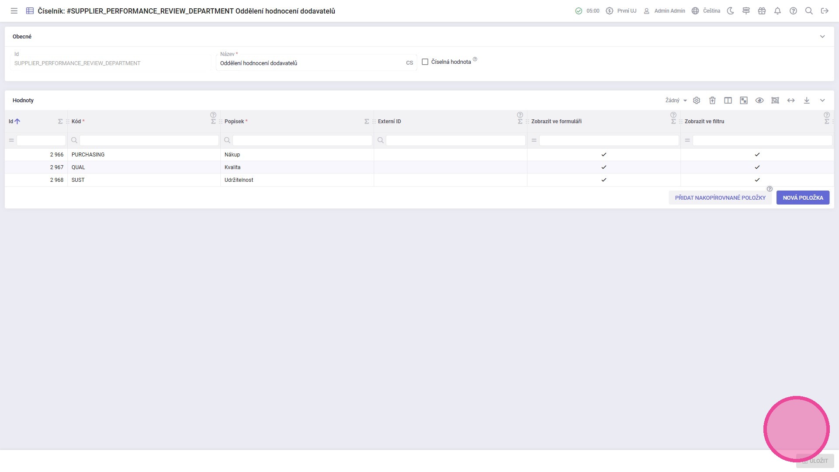Image resolution: width=839 pixels, height=472 pixels.
Task: Open the hamburger main menu
Action: click(x=14, y=11)
